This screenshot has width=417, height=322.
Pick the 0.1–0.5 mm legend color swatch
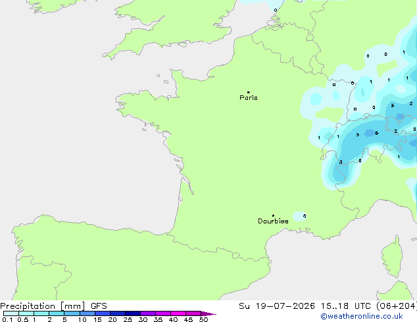point(11,313)
